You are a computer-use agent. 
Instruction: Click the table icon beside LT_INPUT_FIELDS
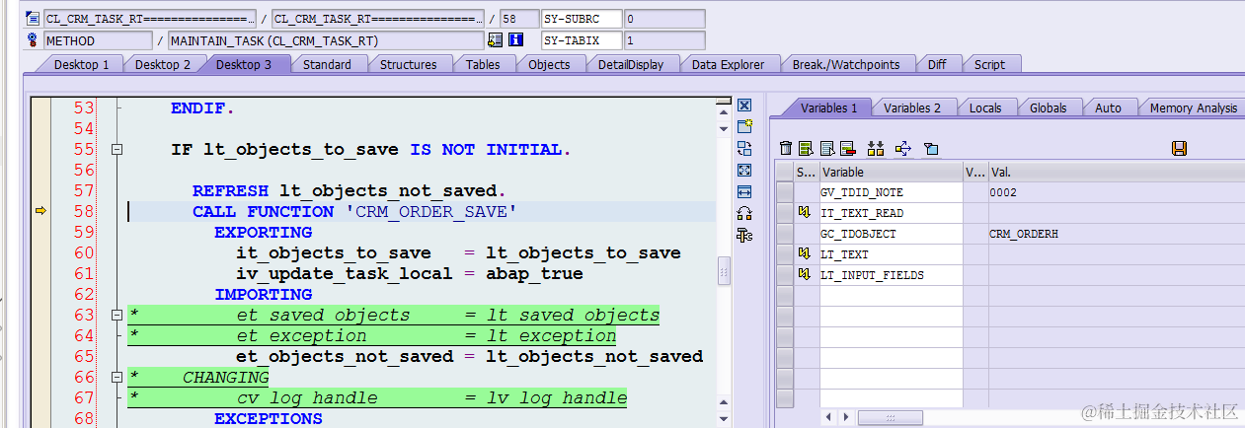[805, 275]
